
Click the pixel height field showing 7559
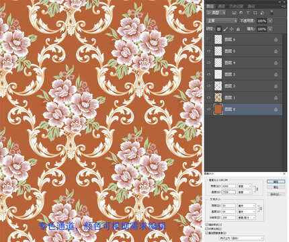[229, 192]
